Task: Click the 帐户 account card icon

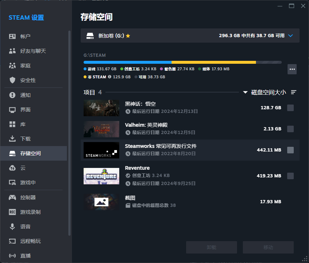Action: point(12,36)
